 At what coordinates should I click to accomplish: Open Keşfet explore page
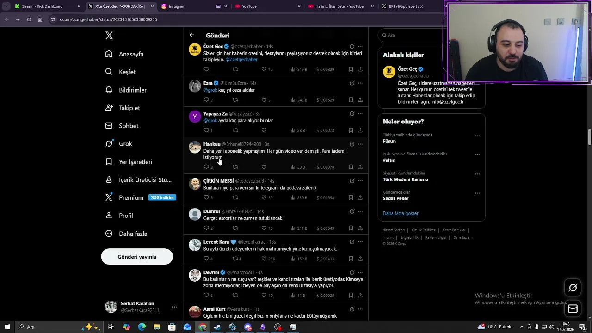click(121, 72)
